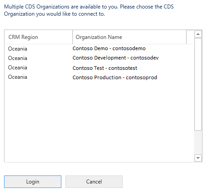Screen dimensions: 207x192
Task: Click the scroll up arrow
Action: (198, 34)
